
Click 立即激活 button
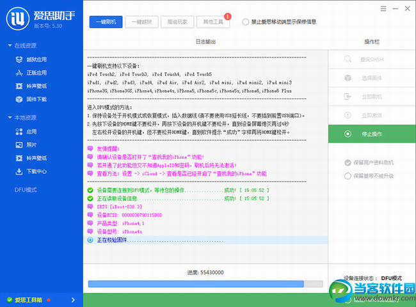click(372, 115)
